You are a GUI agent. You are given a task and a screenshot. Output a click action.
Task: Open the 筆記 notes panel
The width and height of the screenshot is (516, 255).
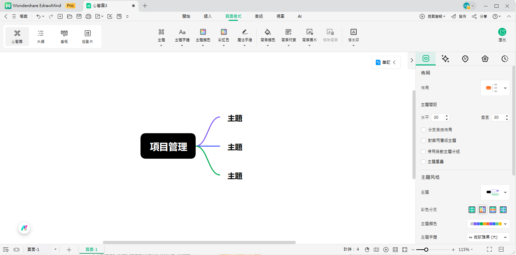pyautogui.click(x=385, y=62)
